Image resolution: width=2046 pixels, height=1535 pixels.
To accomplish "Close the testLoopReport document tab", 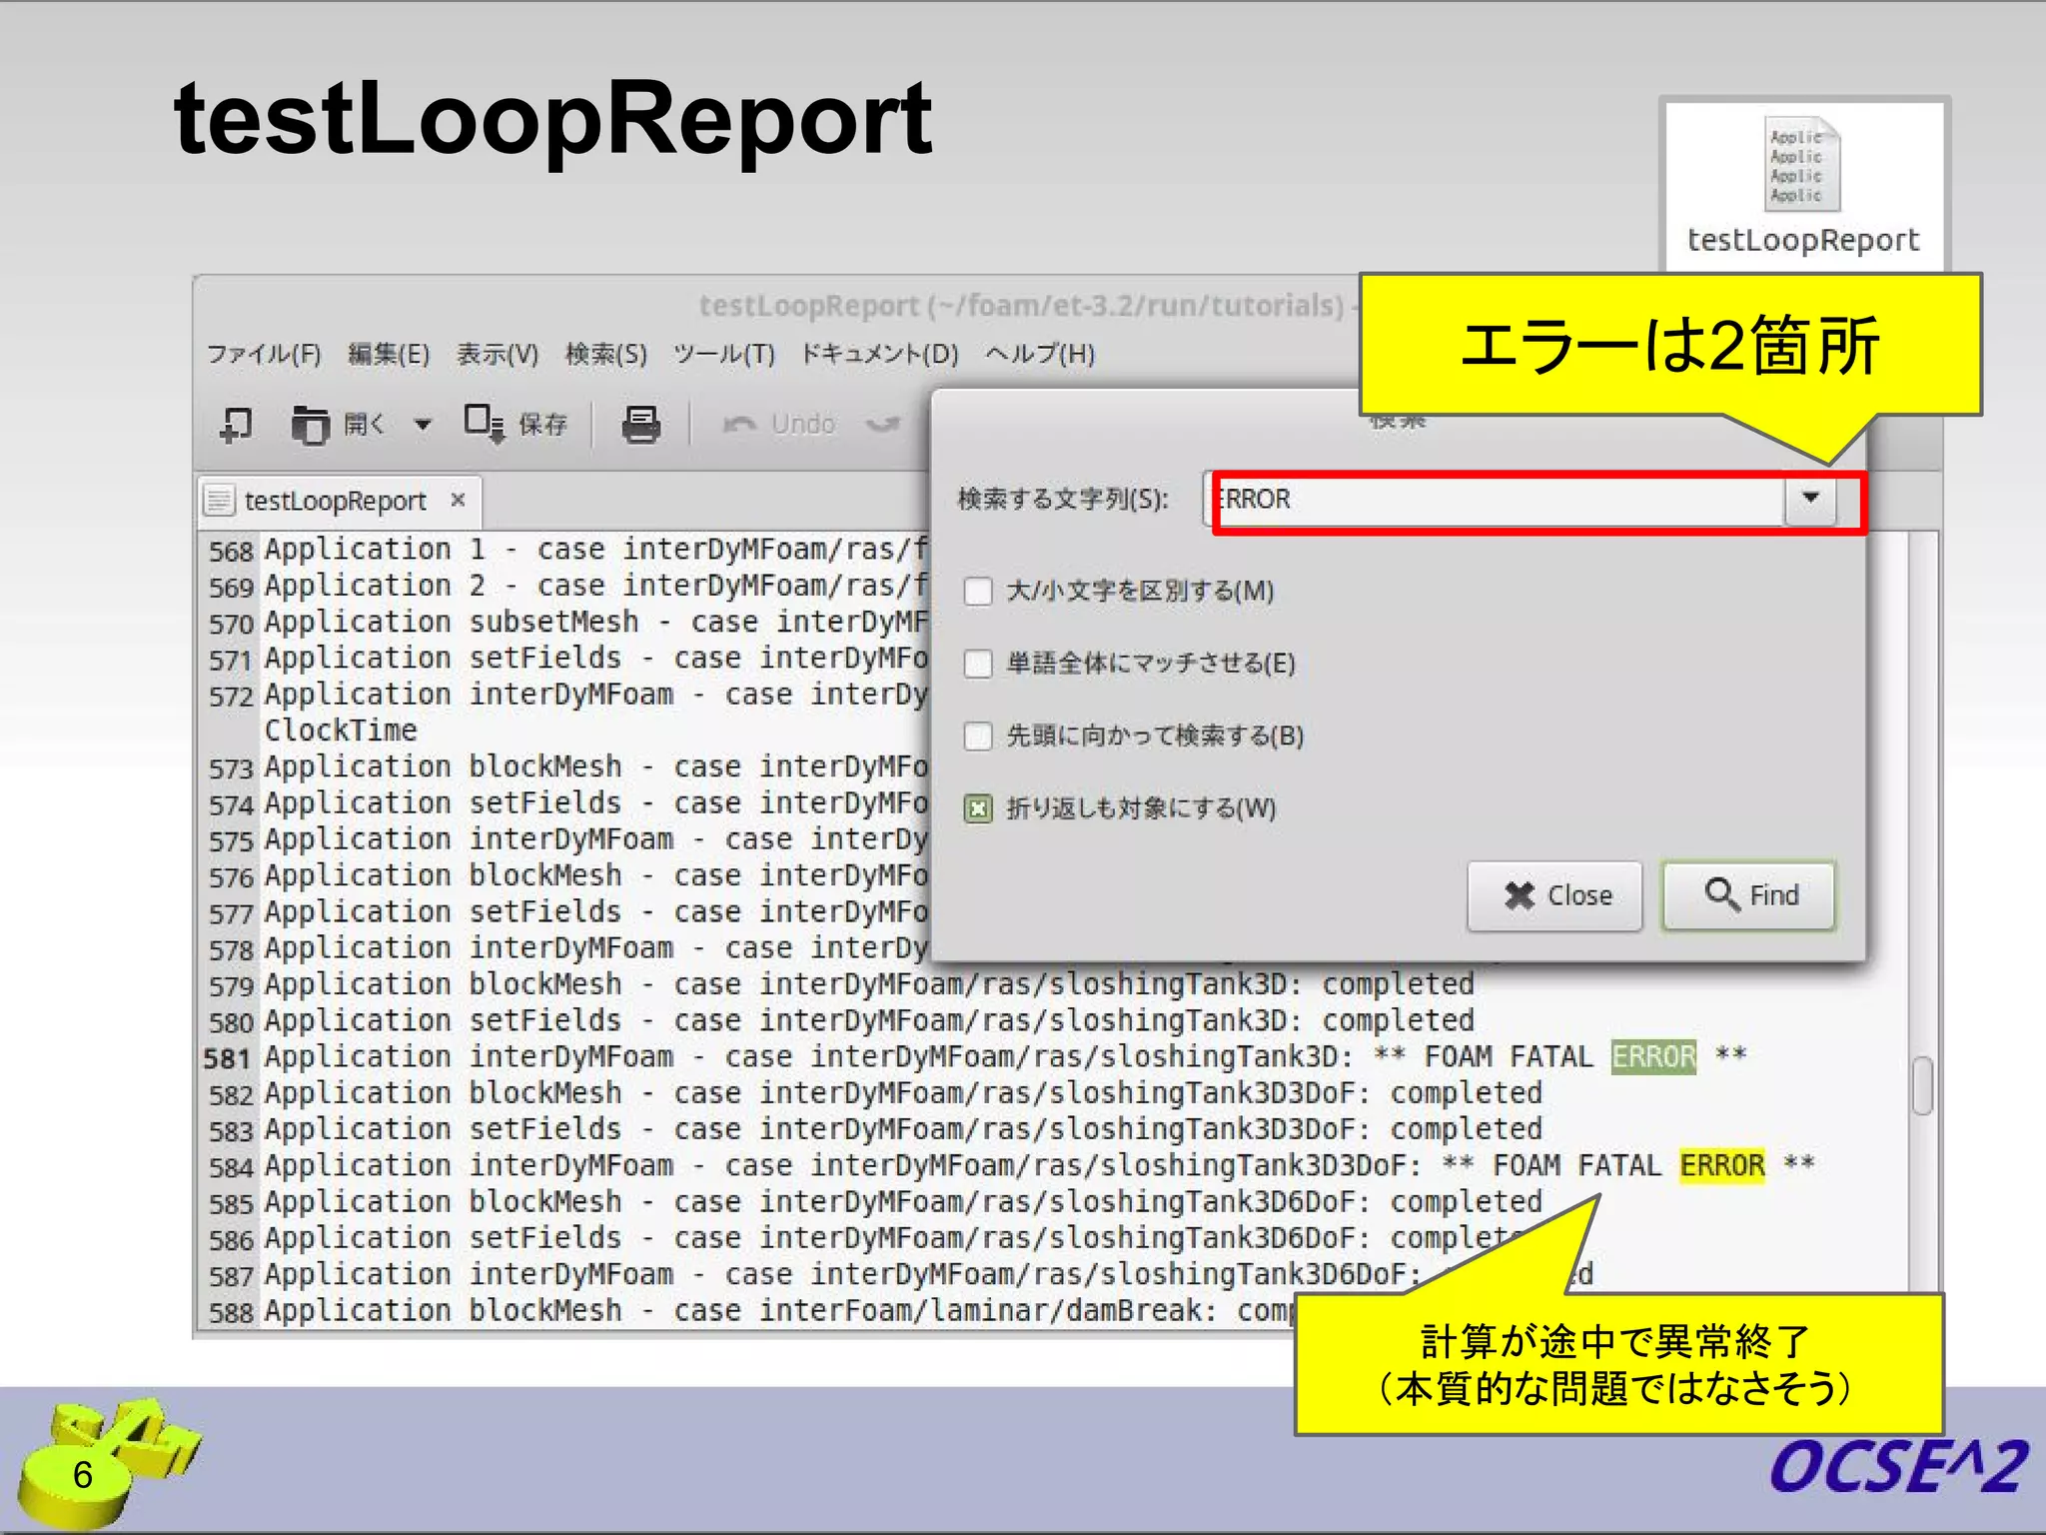I will tap(458, 500).
